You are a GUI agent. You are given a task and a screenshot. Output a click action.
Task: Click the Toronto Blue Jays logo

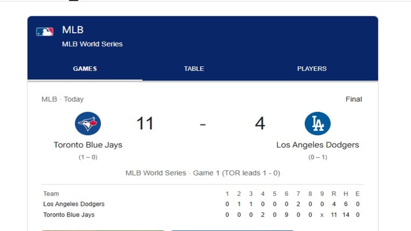(x=88, y=124)
